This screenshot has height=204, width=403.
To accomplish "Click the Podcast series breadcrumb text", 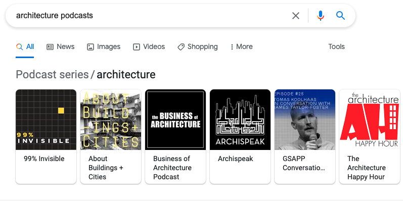I will (52, 75).
